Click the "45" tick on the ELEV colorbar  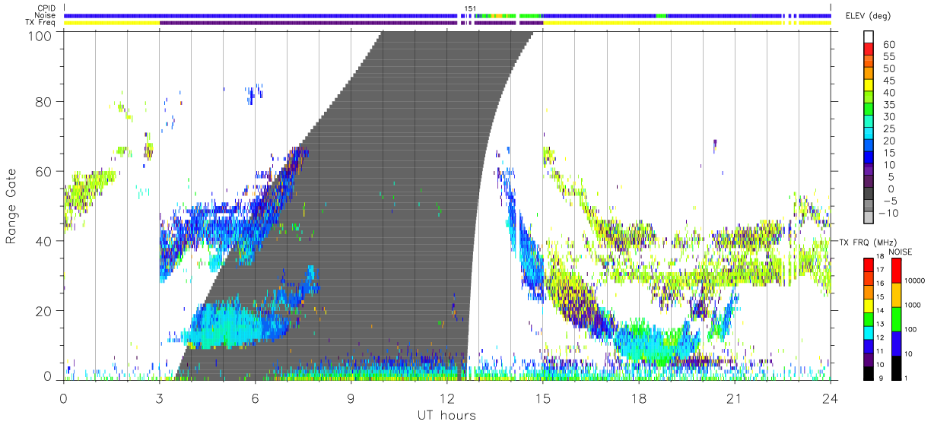pyautogui.click(x=888, y=81)
